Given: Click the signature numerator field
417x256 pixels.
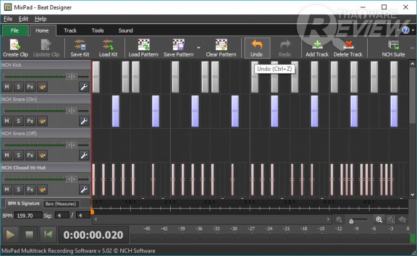Looking at the screenshot, I should tap(62, 215).
